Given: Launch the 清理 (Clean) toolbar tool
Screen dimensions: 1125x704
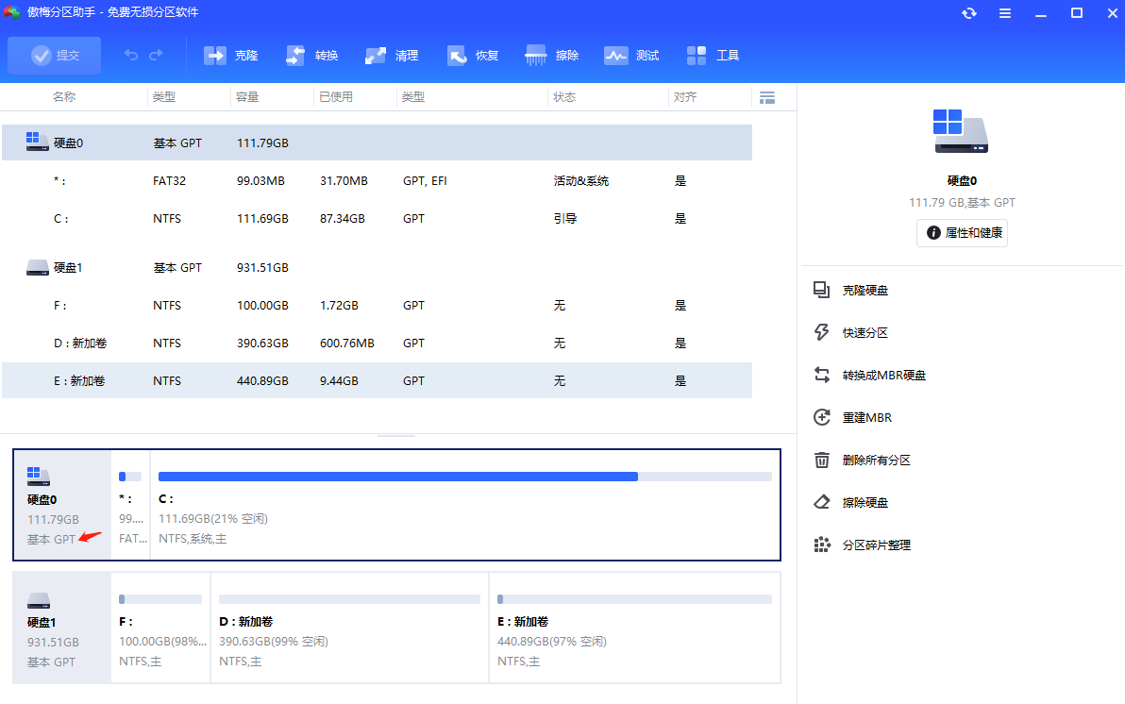Looking at the screenshot, I should (392, 55).
